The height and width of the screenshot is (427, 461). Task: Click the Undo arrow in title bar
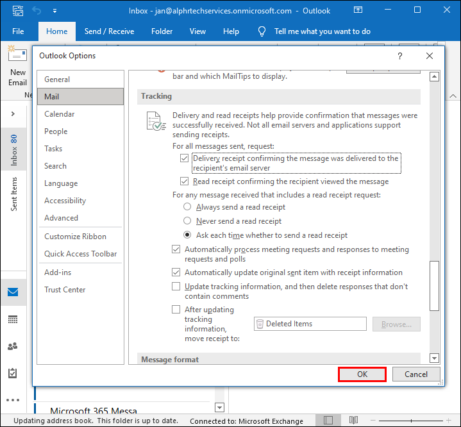(x=37, y=11)
